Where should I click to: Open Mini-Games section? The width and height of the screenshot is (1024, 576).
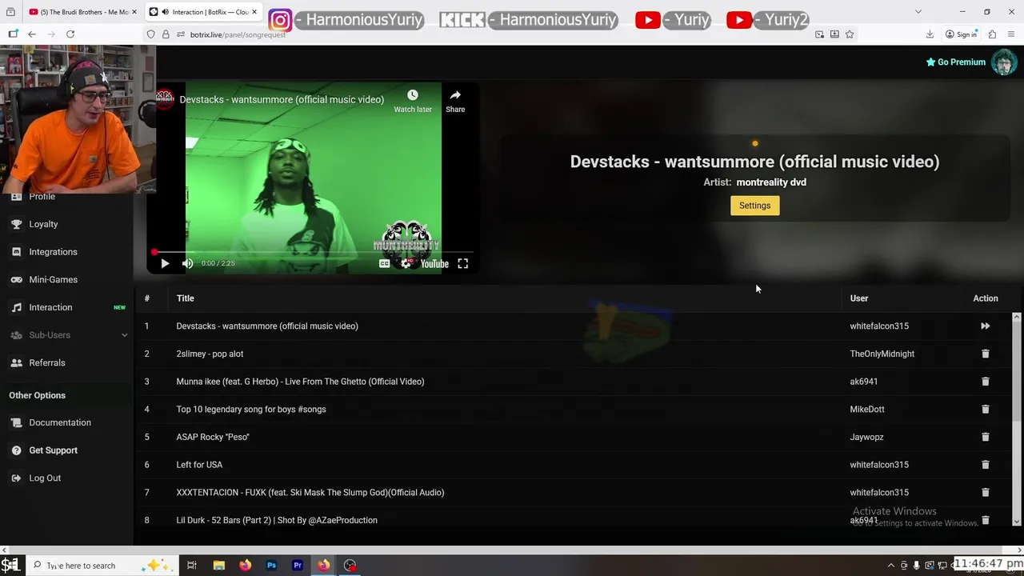53,279
